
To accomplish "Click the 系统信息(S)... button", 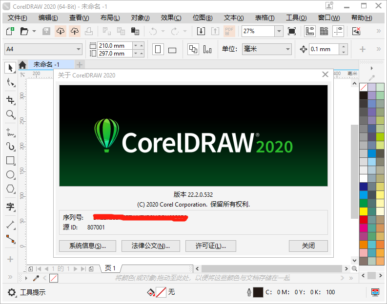I will pyautogui.click(x=88, y=246).
